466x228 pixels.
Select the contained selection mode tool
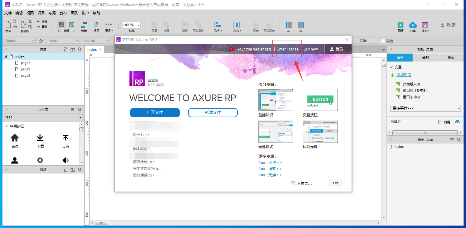click(71, 24)
